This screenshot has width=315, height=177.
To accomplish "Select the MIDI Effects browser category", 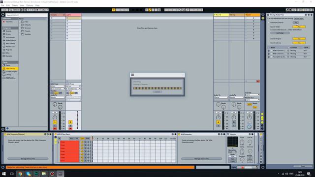I will pyautogui.click(x=10, y=43).
